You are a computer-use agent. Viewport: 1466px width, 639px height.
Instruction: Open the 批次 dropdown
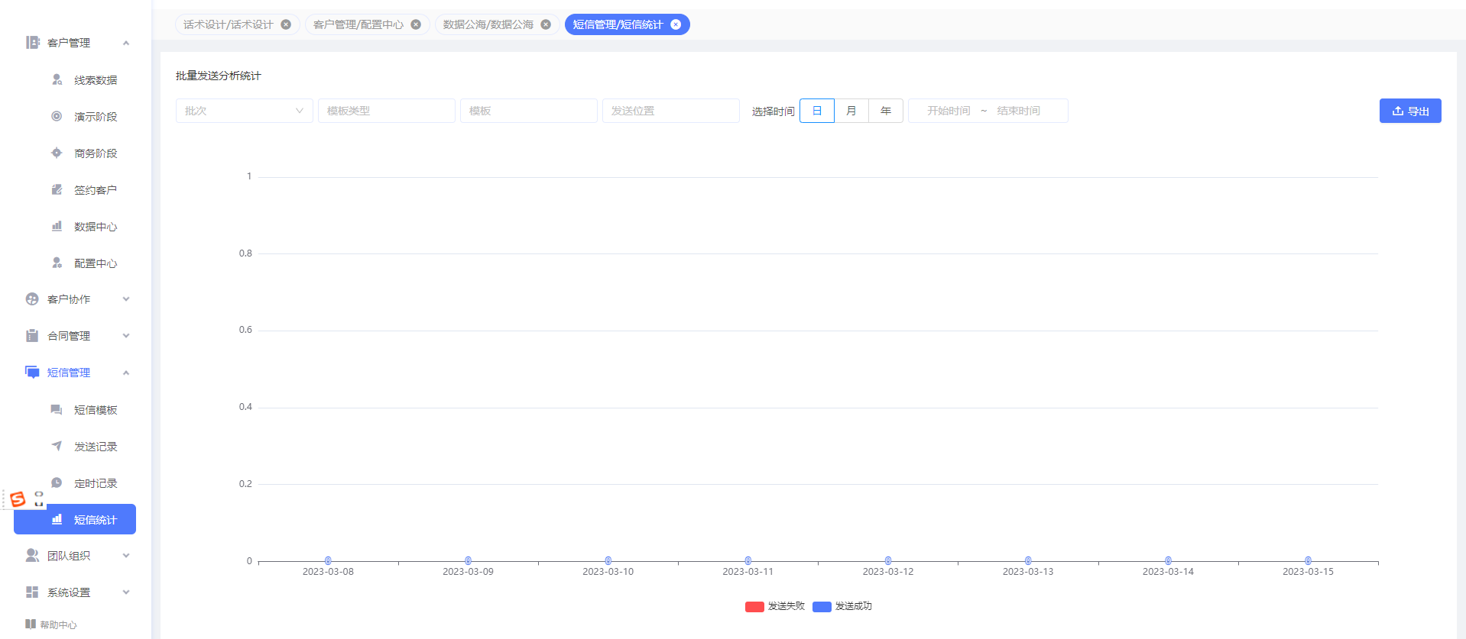pos(245,111)
